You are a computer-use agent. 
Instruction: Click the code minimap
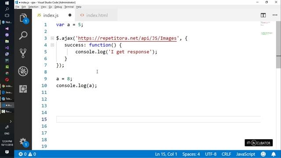point(267,29)
